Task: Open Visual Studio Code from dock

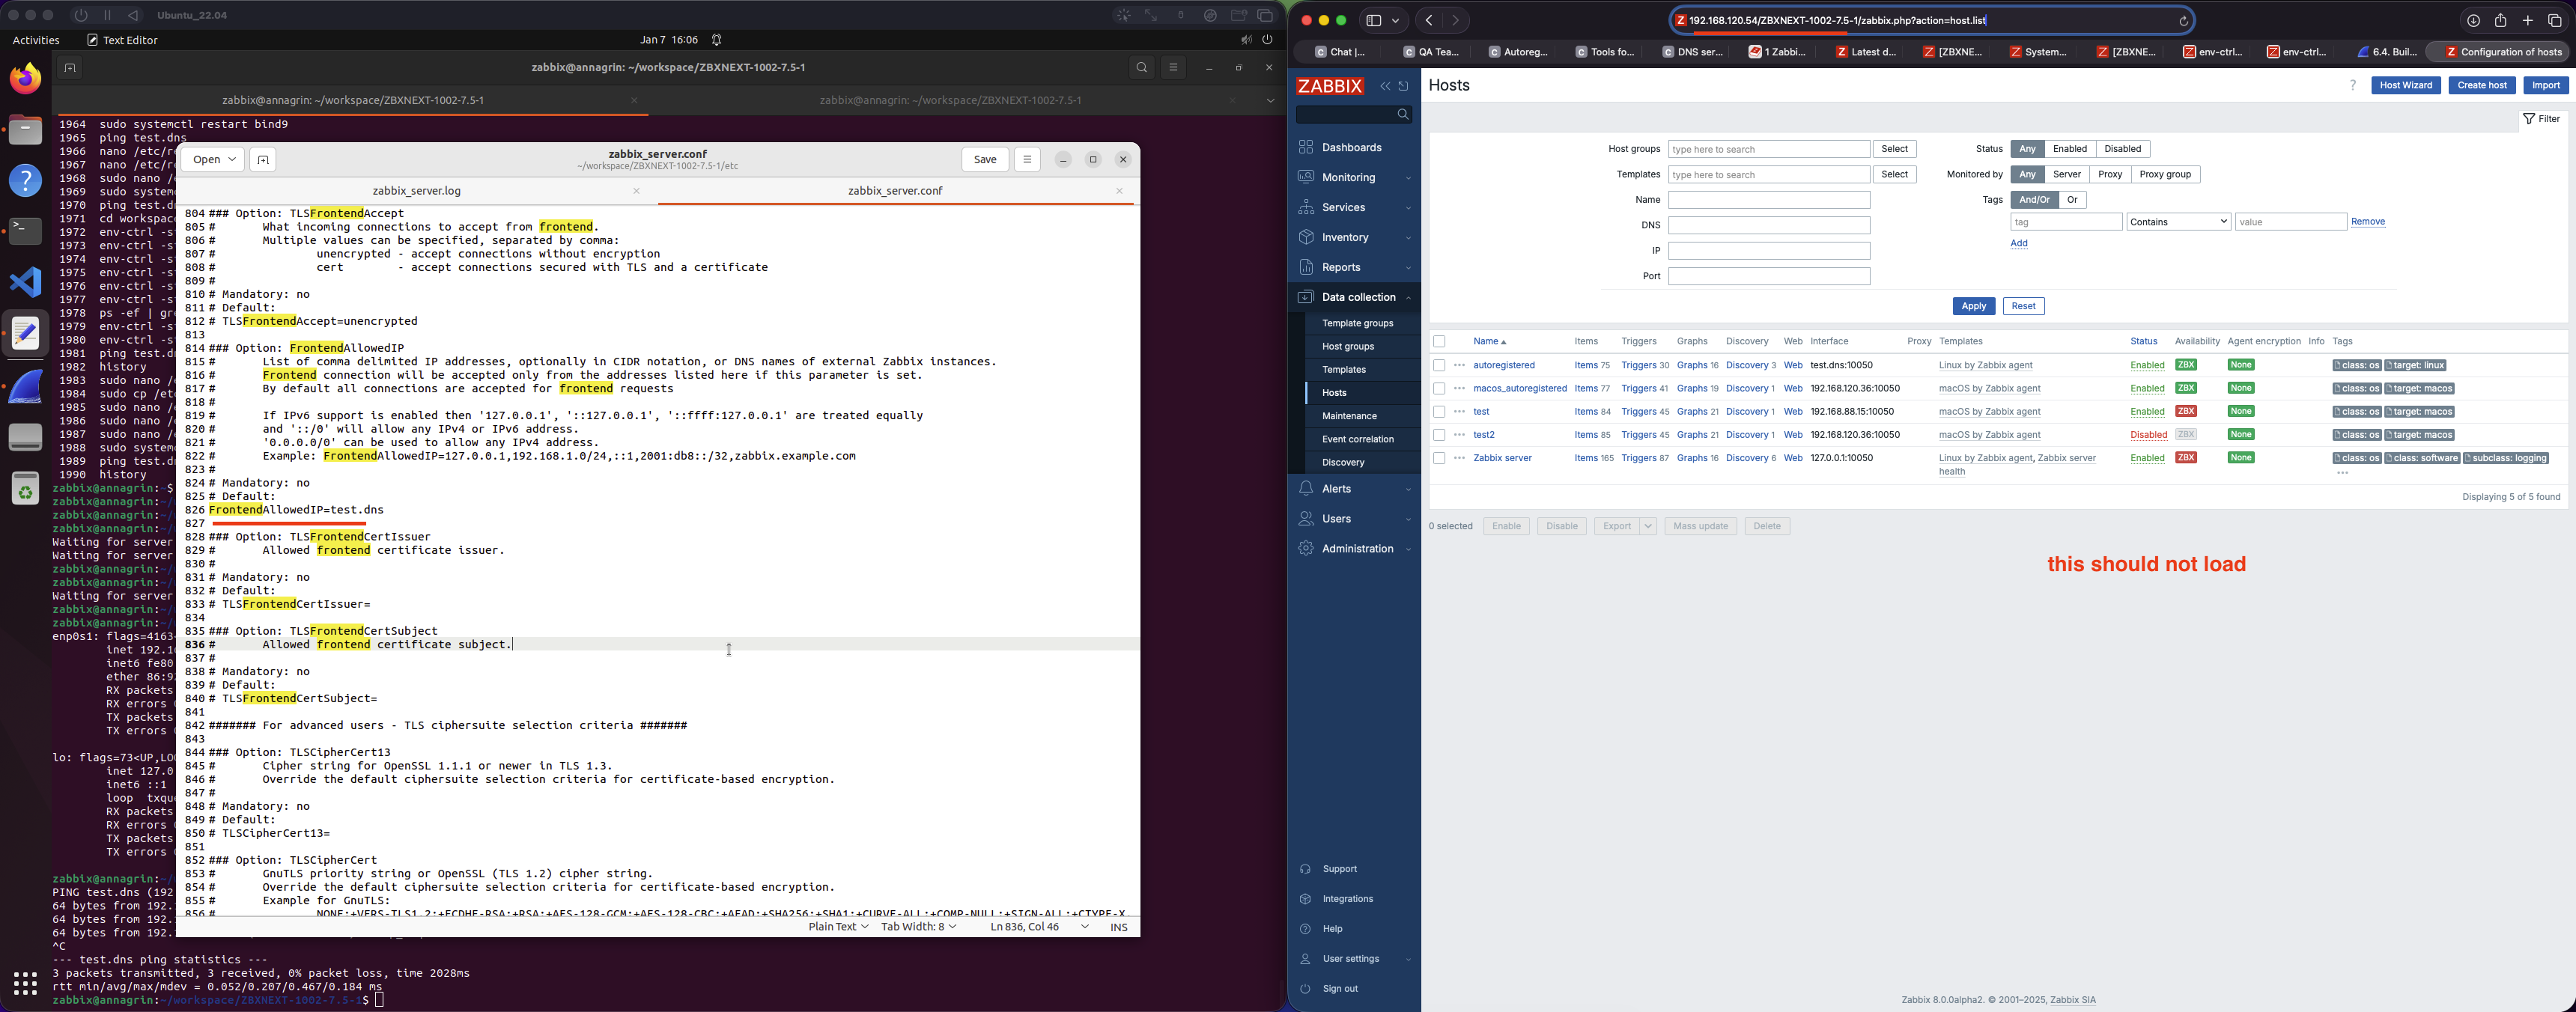Action: [x=26, y=283]
